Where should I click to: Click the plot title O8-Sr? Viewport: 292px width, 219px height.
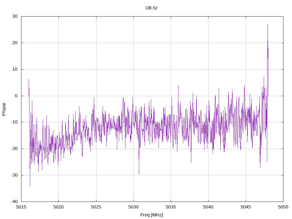point(151,8)
